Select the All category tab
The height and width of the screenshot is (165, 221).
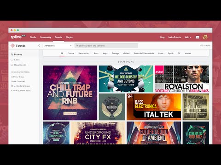click(62, 53)
